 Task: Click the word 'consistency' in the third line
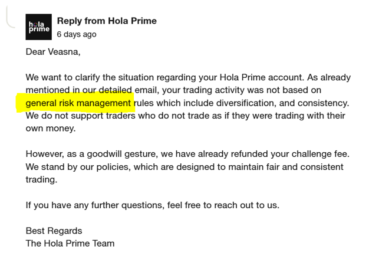(x=323, y=103)
